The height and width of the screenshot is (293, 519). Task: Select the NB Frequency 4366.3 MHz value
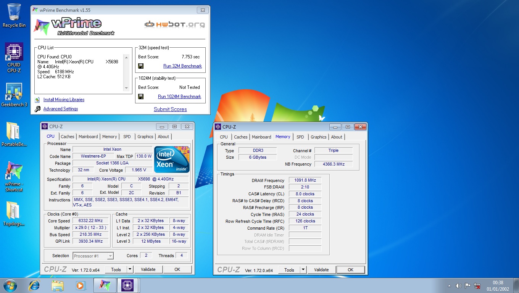click(x=334, y=164)
